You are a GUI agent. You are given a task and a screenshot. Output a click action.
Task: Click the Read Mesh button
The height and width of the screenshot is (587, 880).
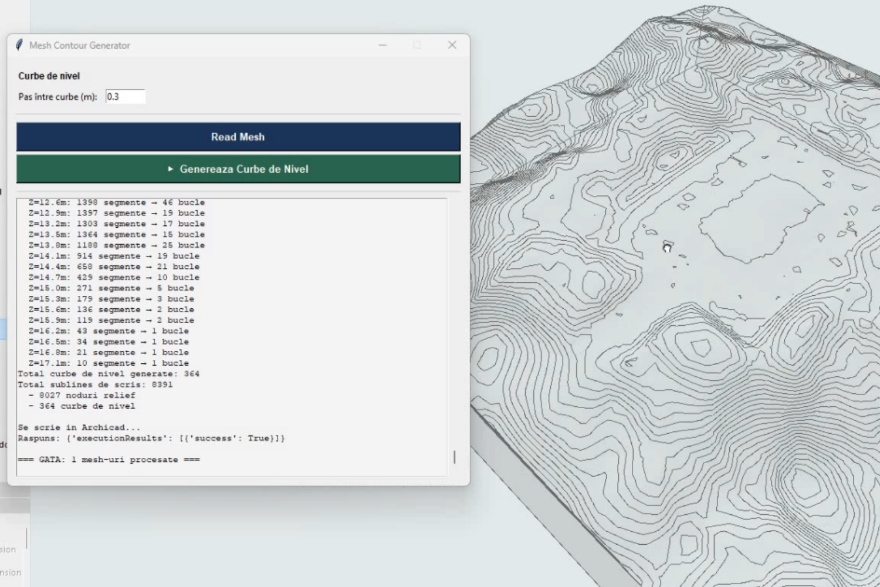point(238,137)
